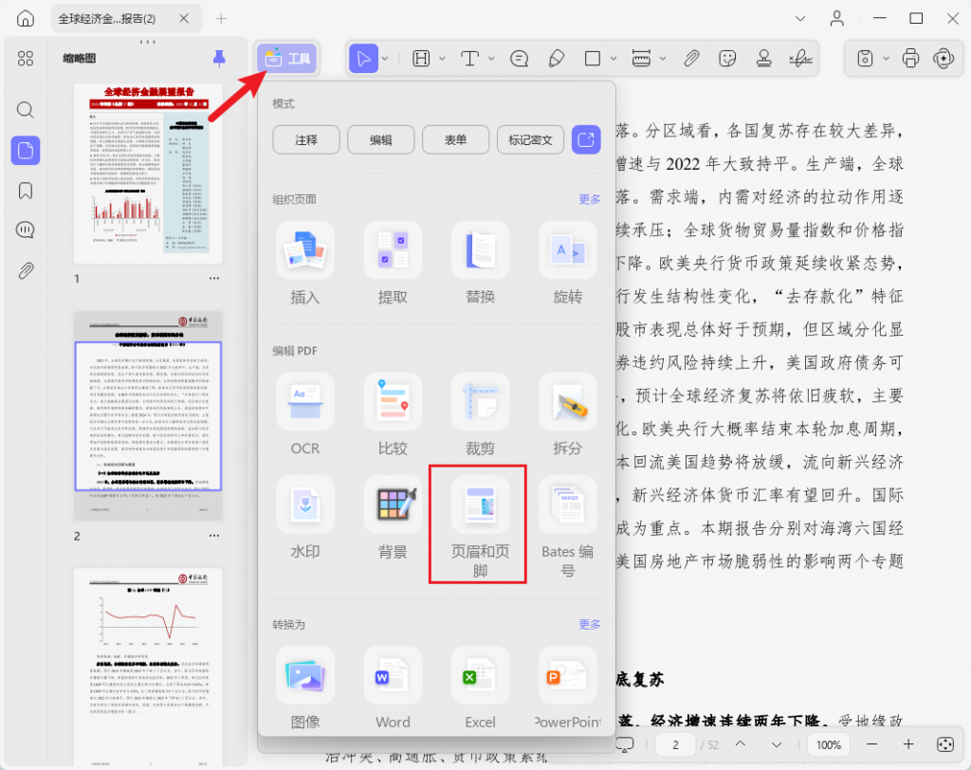This screenshot has width=971, height=770.
Task: Expand save options dropdown arrow
Action: 887,58
